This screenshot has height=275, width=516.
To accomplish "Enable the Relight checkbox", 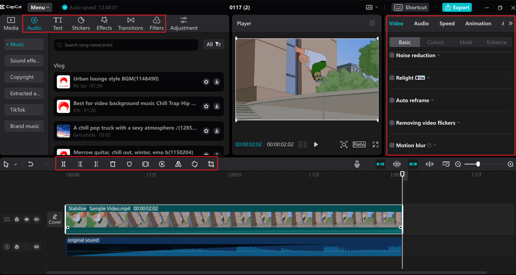I will click(x=392, y=78).
